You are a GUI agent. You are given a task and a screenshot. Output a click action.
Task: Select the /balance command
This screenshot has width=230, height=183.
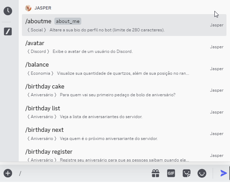pos(37,65)
